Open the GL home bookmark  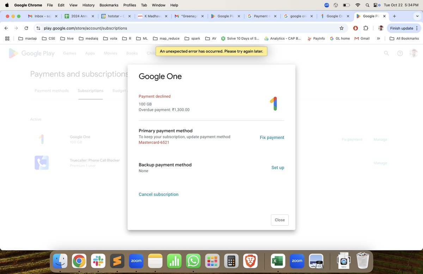[x=340, y=38]
